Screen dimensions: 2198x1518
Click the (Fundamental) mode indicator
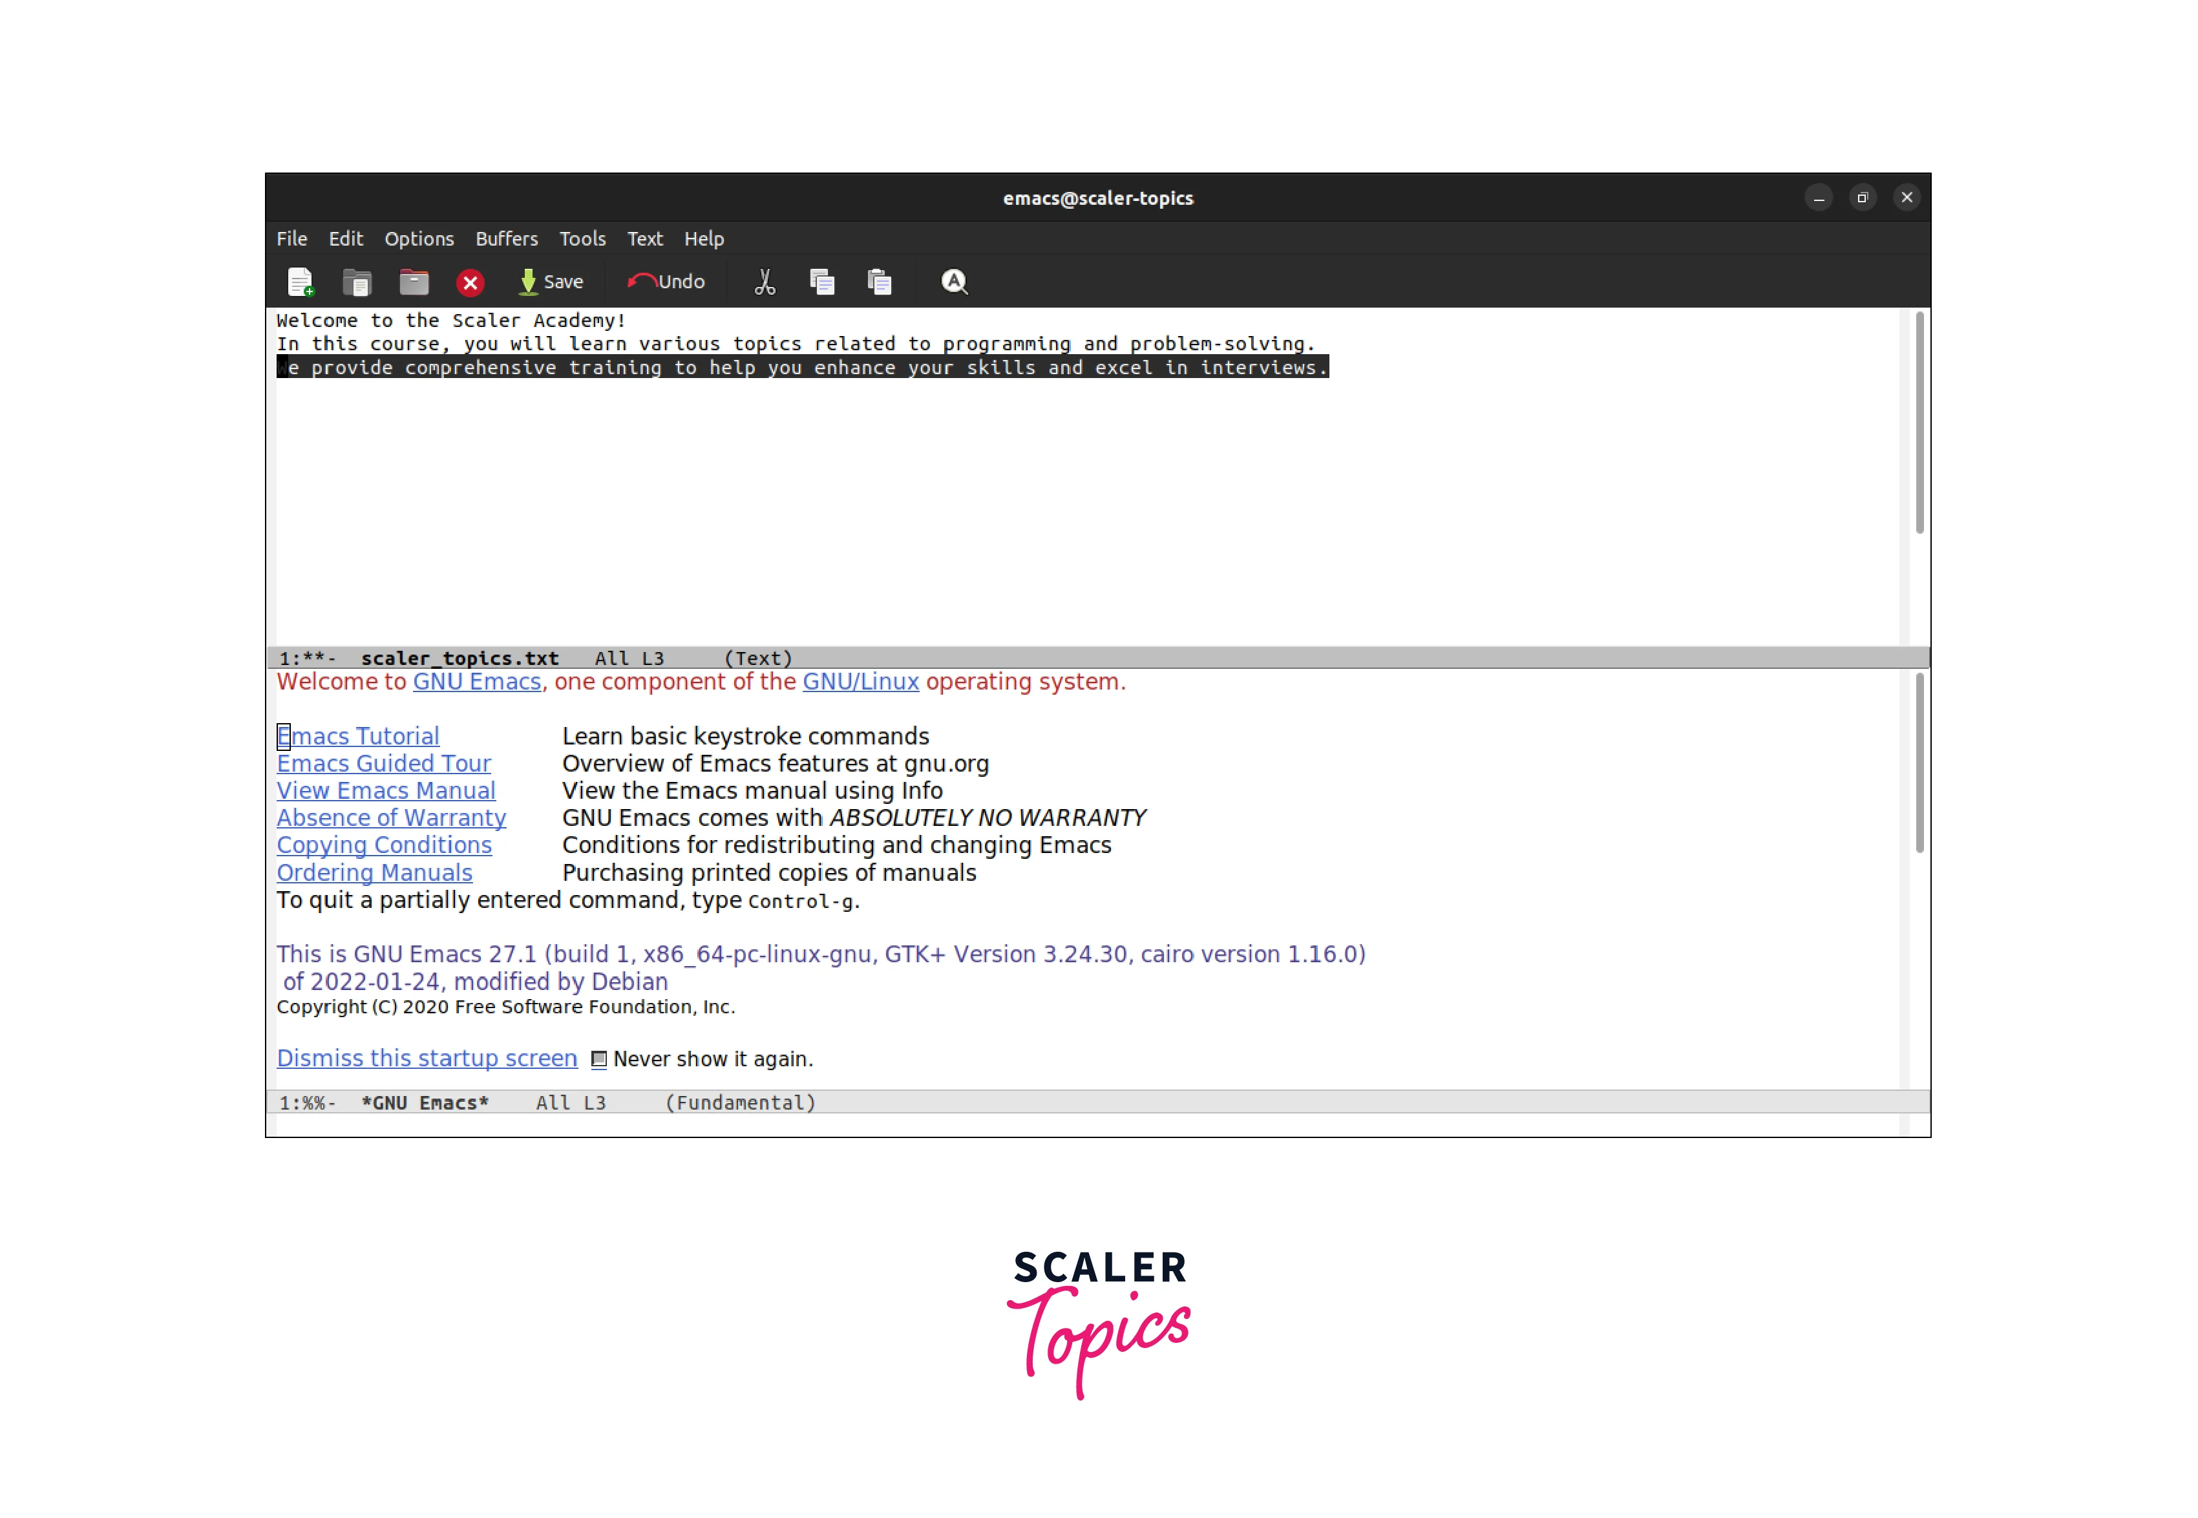click(x=741, y=1103)
